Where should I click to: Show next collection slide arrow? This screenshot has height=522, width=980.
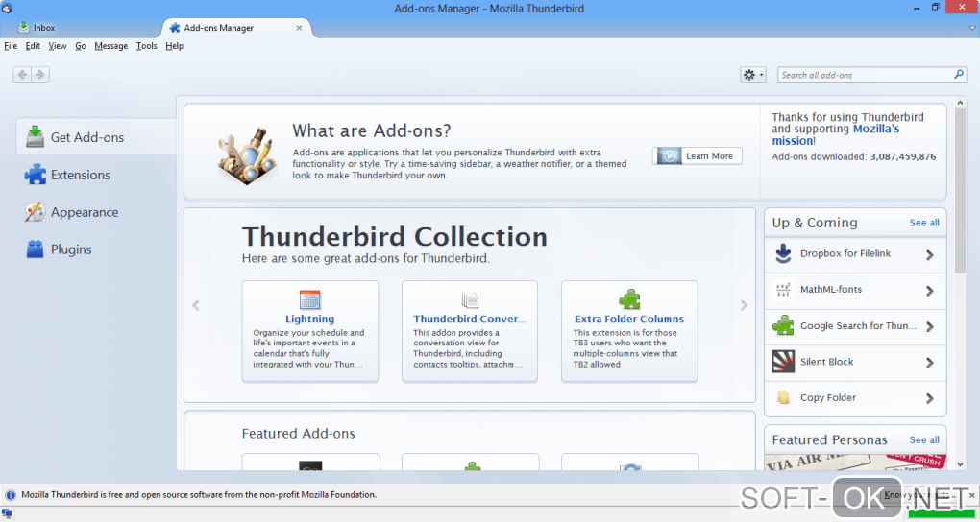[744, 305]
